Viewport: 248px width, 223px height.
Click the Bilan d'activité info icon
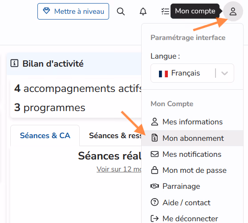point(14,63)
